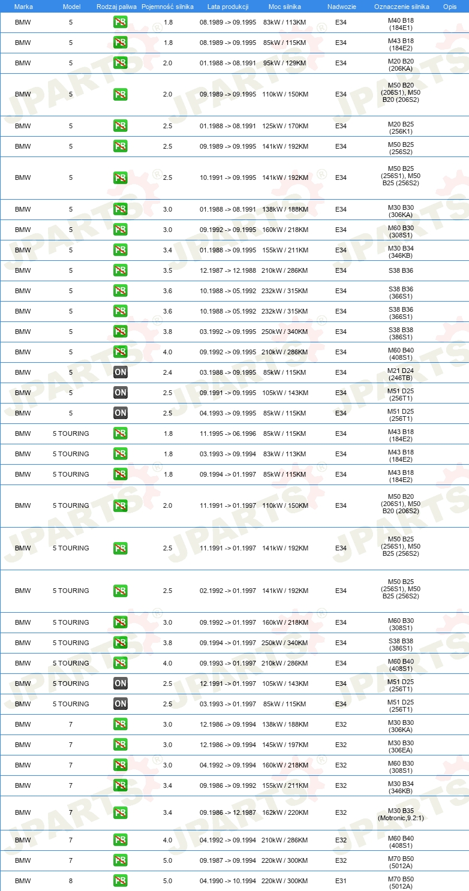Click the Model column header
The width and height of the screenshot is (469, 891).
click(71, 6)
